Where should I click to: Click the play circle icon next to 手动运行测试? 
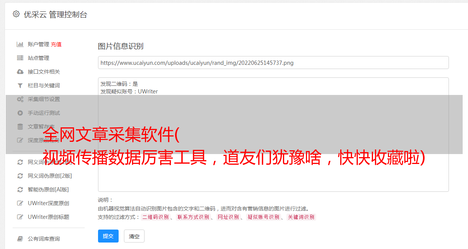point(20,113)
